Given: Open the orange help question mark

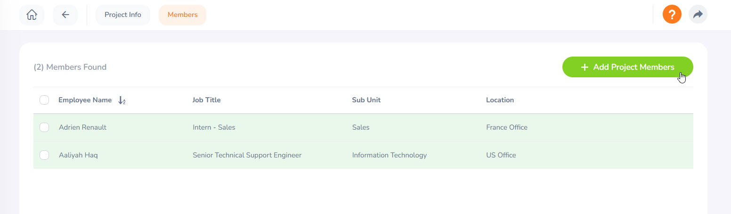Looking at the screenshot, I should (672, 15).
